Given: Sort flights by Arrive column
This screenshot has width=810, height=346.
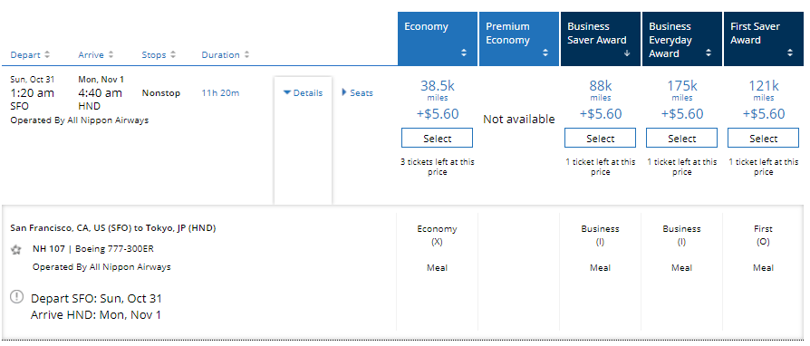Looking at the screenshot, I should pos(96,54).
